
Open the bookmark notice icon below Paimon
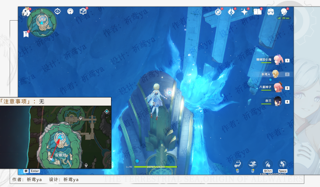point(26,34)
